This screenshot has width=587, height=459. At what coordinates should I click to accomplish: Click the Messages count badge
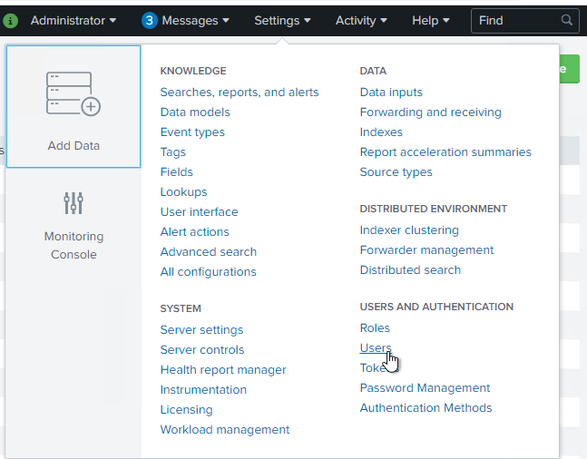click(x=150, y=20)
